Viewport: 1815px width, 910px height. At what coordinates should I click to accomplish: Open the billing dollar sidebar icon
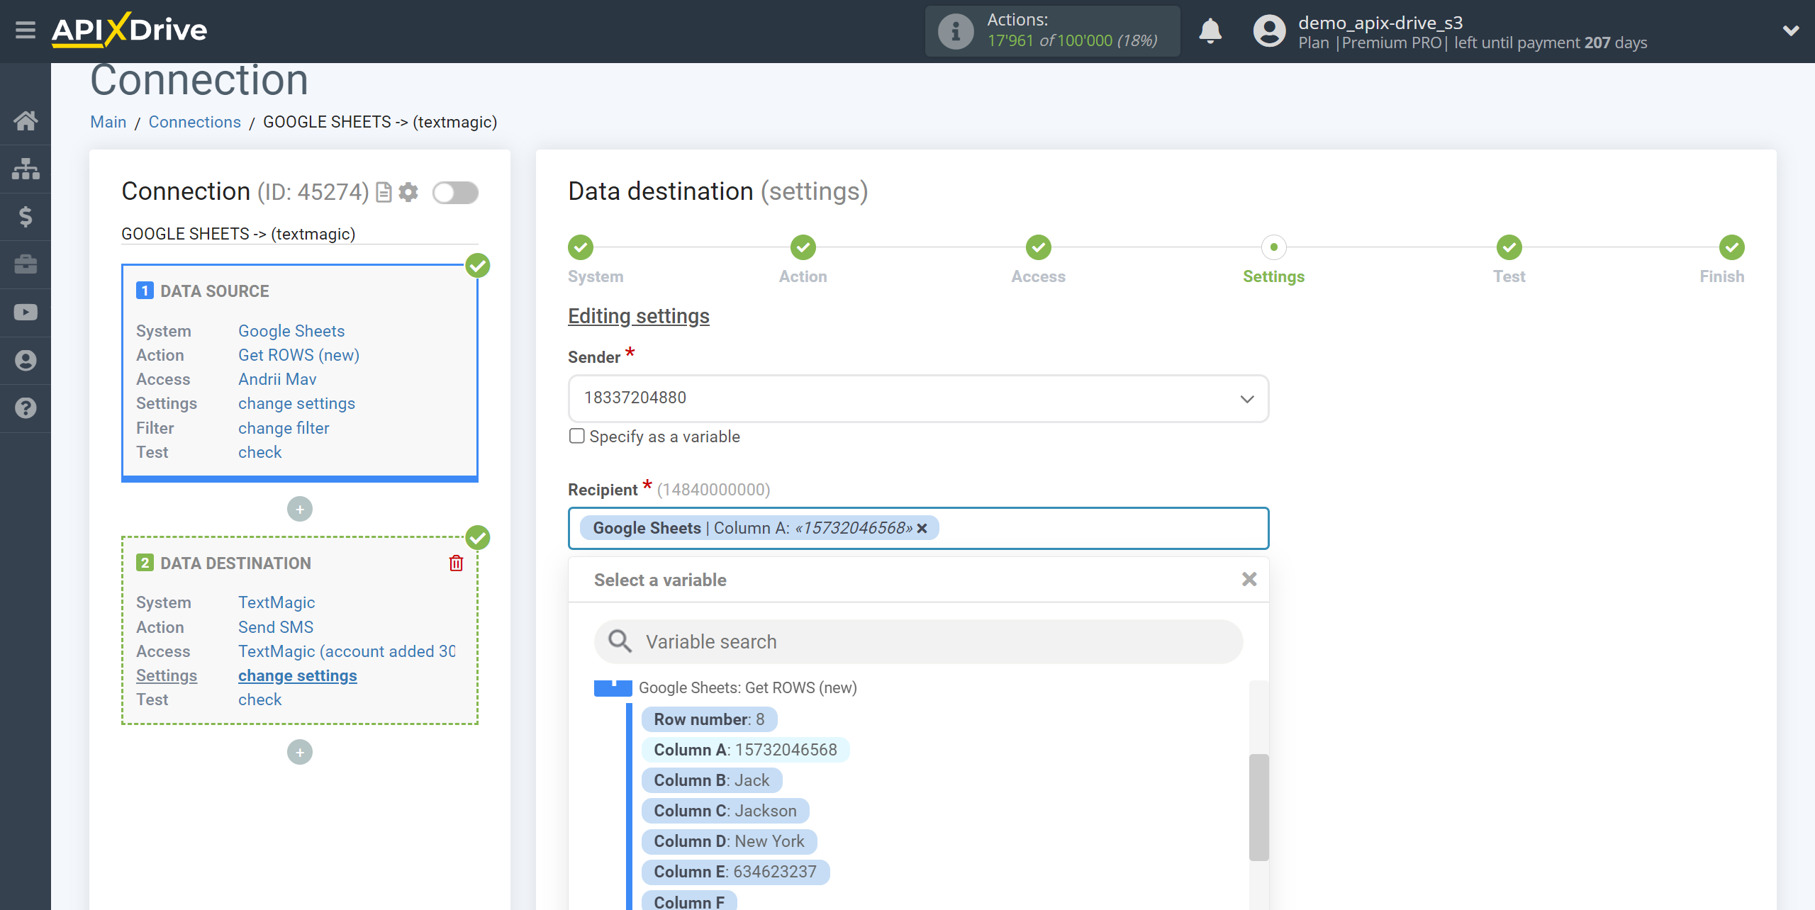[26, 216]
